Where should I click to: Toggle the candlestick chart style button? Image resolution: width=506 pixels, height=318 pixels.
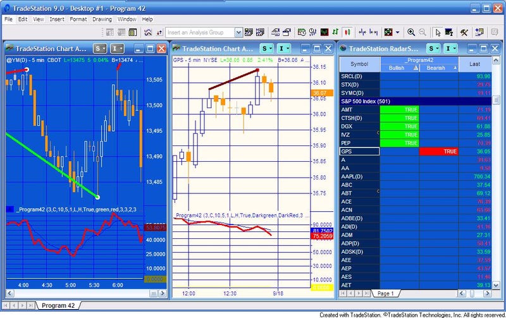347,32
